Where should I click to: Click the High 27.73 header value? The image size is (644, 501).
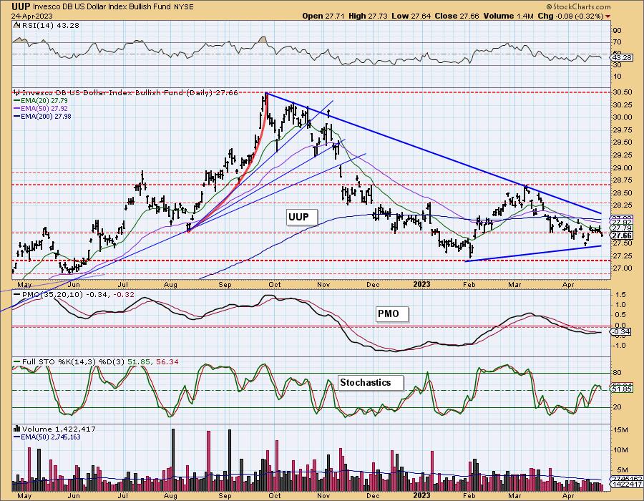[367, 16]
